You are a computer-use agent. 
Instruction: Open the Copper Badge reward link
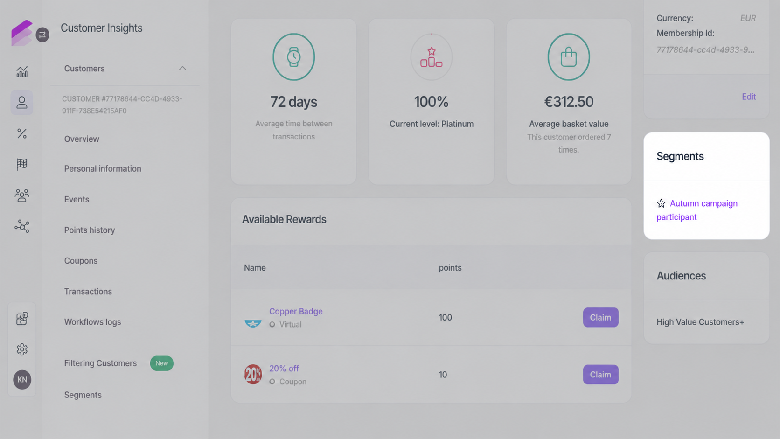(x=296, y=311)
